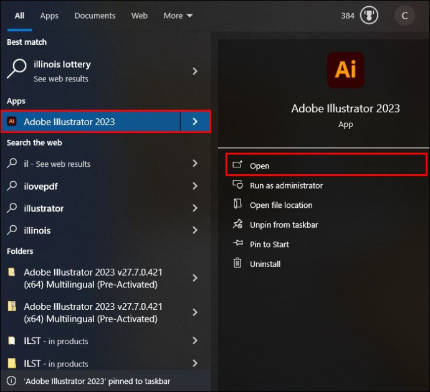Expand the ilovepdf suggestion chevron

tap(195, 186)
